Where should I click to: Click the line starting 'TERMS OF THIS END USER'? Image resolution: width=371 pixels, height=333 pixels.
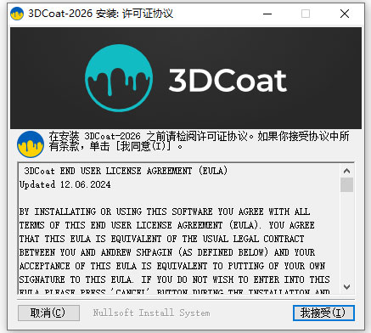pos(167,225)
